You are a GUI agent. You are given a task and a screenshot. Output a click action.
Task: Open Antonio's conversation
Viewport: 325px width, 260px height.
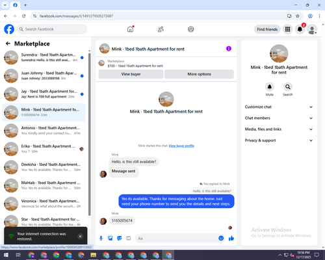click(44, 131)
